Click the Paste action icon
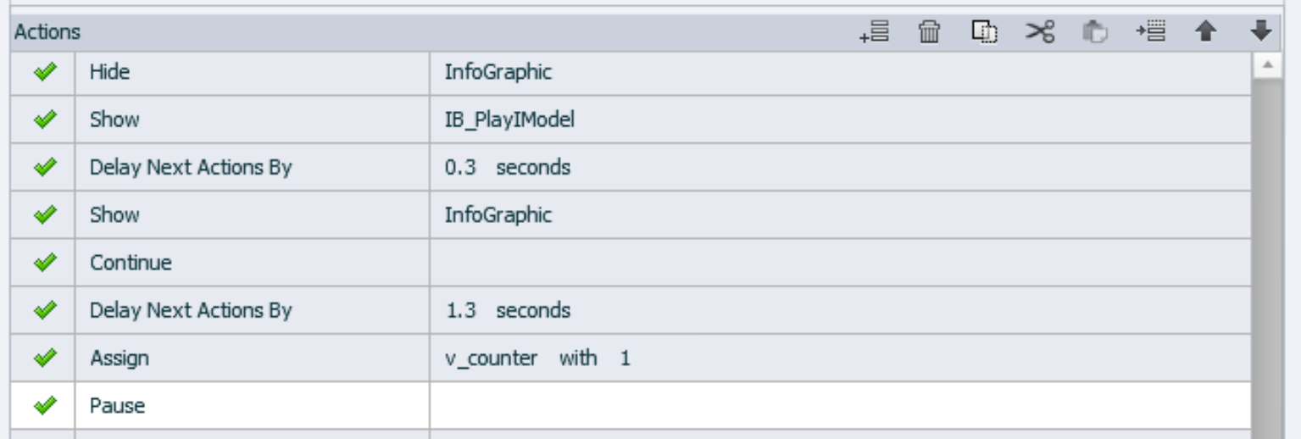Image resolution: width=1301 pixels, height=439 pixels. (x=1095, y=32)
